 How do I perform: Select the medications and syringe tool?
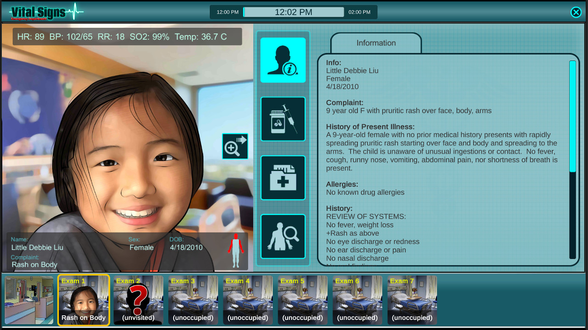coord(283,119)
